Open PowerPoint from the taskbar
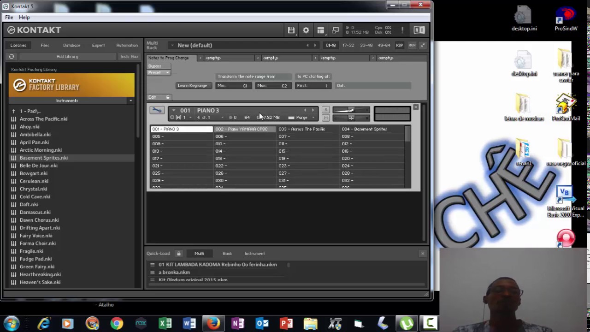Screen dimensions: 590x332 [x=286, y=323]
